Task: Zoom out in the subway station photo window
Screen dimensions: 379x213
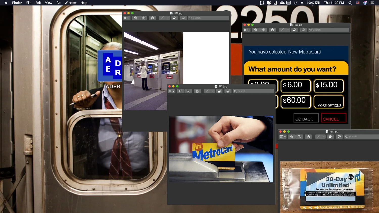Action: pos(136,18)
